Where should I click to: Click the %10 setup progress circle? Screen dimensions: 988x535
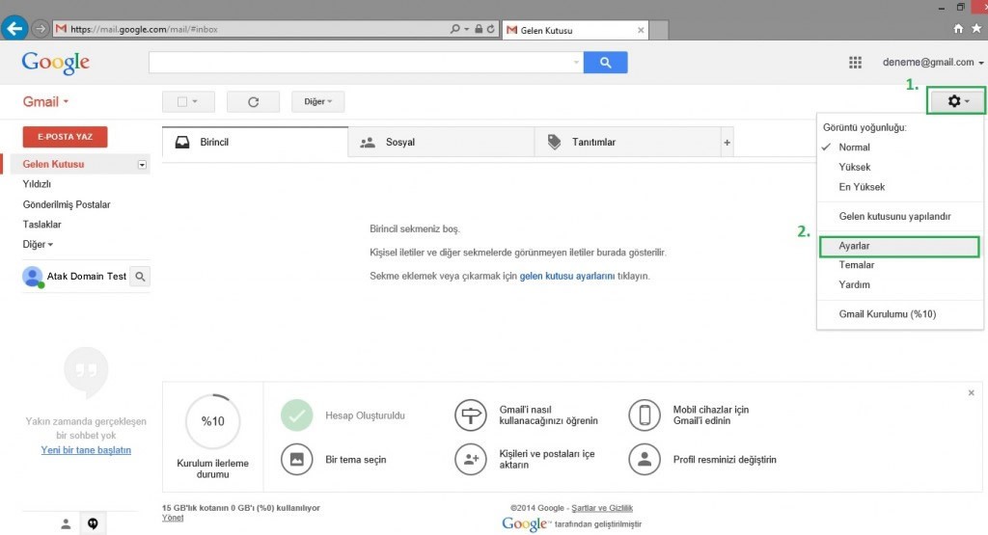213,421
